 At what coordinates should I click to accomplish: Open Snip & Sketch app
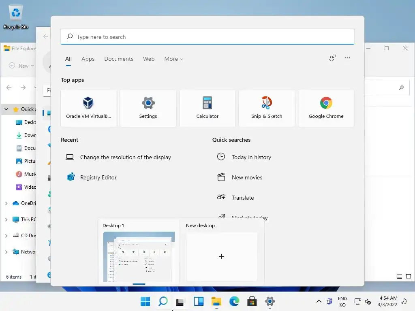point(267,108)
